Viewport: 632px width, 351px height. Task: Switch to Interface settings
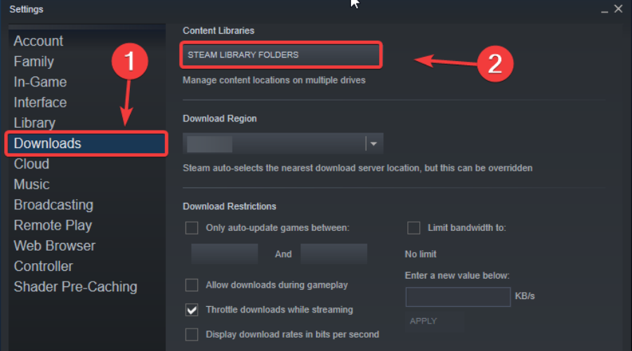tap(40, 102)
